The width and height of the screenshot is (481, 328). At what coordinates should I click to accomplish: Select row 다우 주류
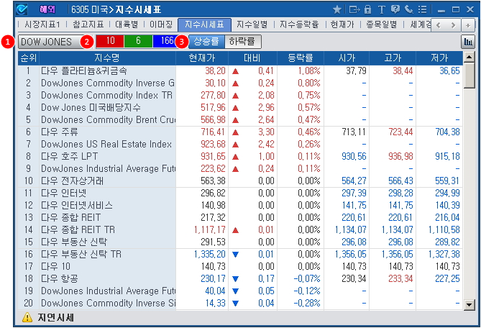click(240, 132)
